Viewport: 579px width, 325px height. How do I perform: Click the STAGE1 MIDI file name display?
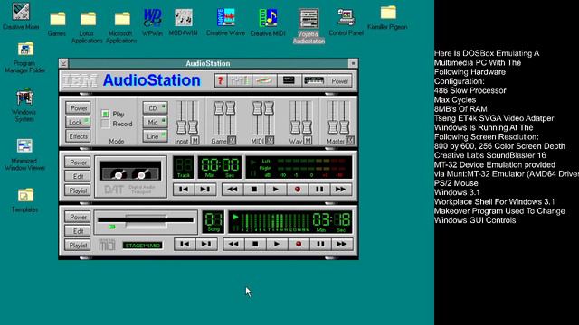click(x=143, y=245)
